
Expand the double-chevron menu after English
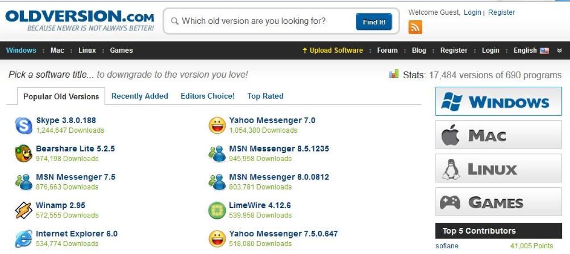tap(560, 51)
